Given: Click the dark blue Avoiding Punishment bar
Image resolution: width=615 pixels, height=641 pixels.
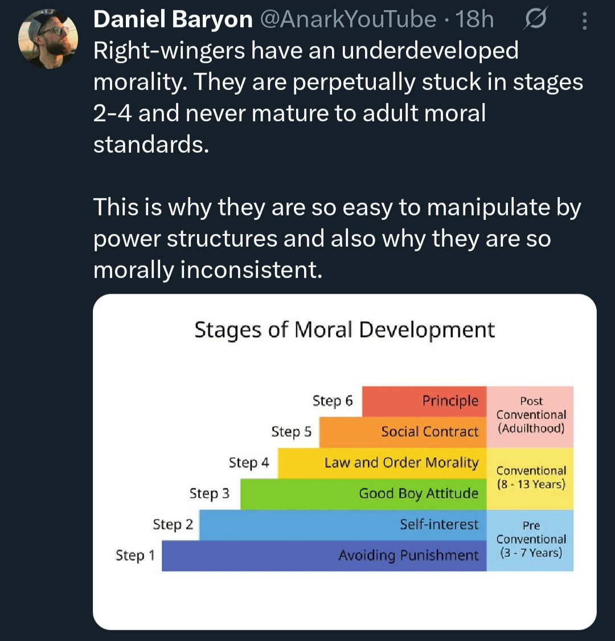Looking at the screenshot, I should point(323,555).
